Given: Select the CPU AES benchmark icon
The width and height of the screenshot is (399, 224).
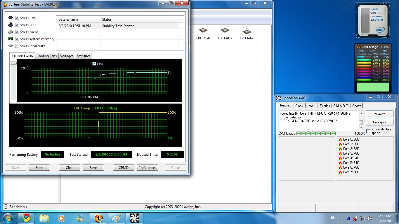Looking at the screenshot, I should pyautogui.click(x=225, y=31).
